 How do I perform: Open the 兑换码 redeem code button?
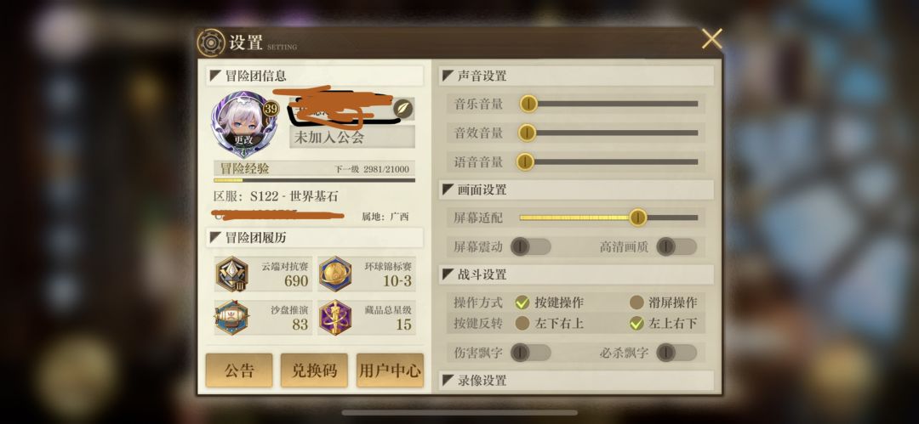(314, 370)
